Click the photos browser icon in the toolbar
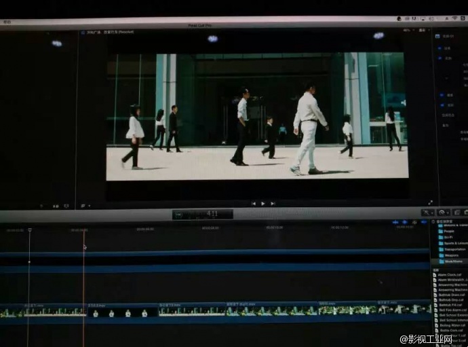 (x=457, y=213)
